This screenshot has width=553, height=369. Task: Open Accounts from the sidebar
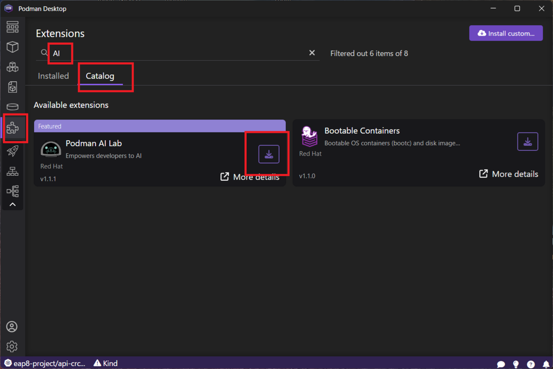(12, 327)
